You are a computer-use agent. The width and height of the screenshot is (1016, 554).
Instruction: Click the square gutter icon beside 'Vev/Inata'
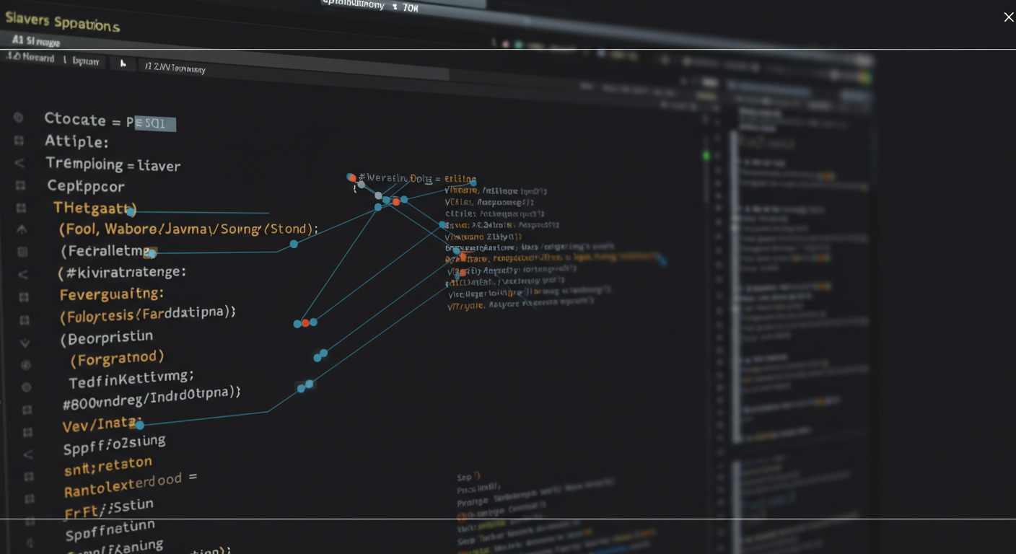[x=27, y=432]
